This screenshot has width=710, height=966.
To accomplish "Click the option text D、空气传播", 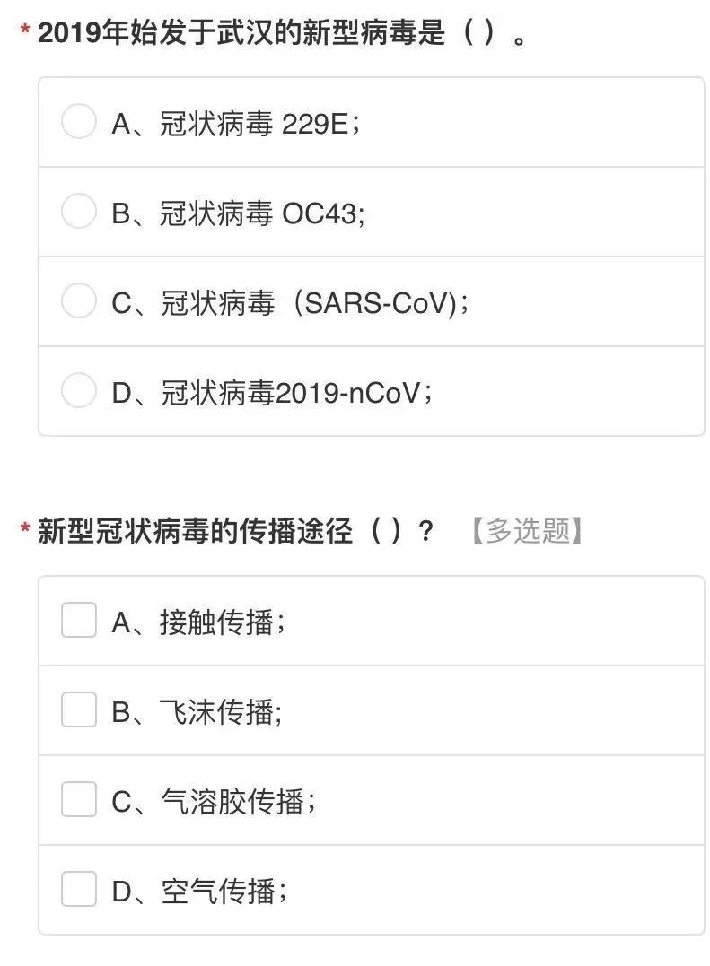I will click(x=199, y=891).
